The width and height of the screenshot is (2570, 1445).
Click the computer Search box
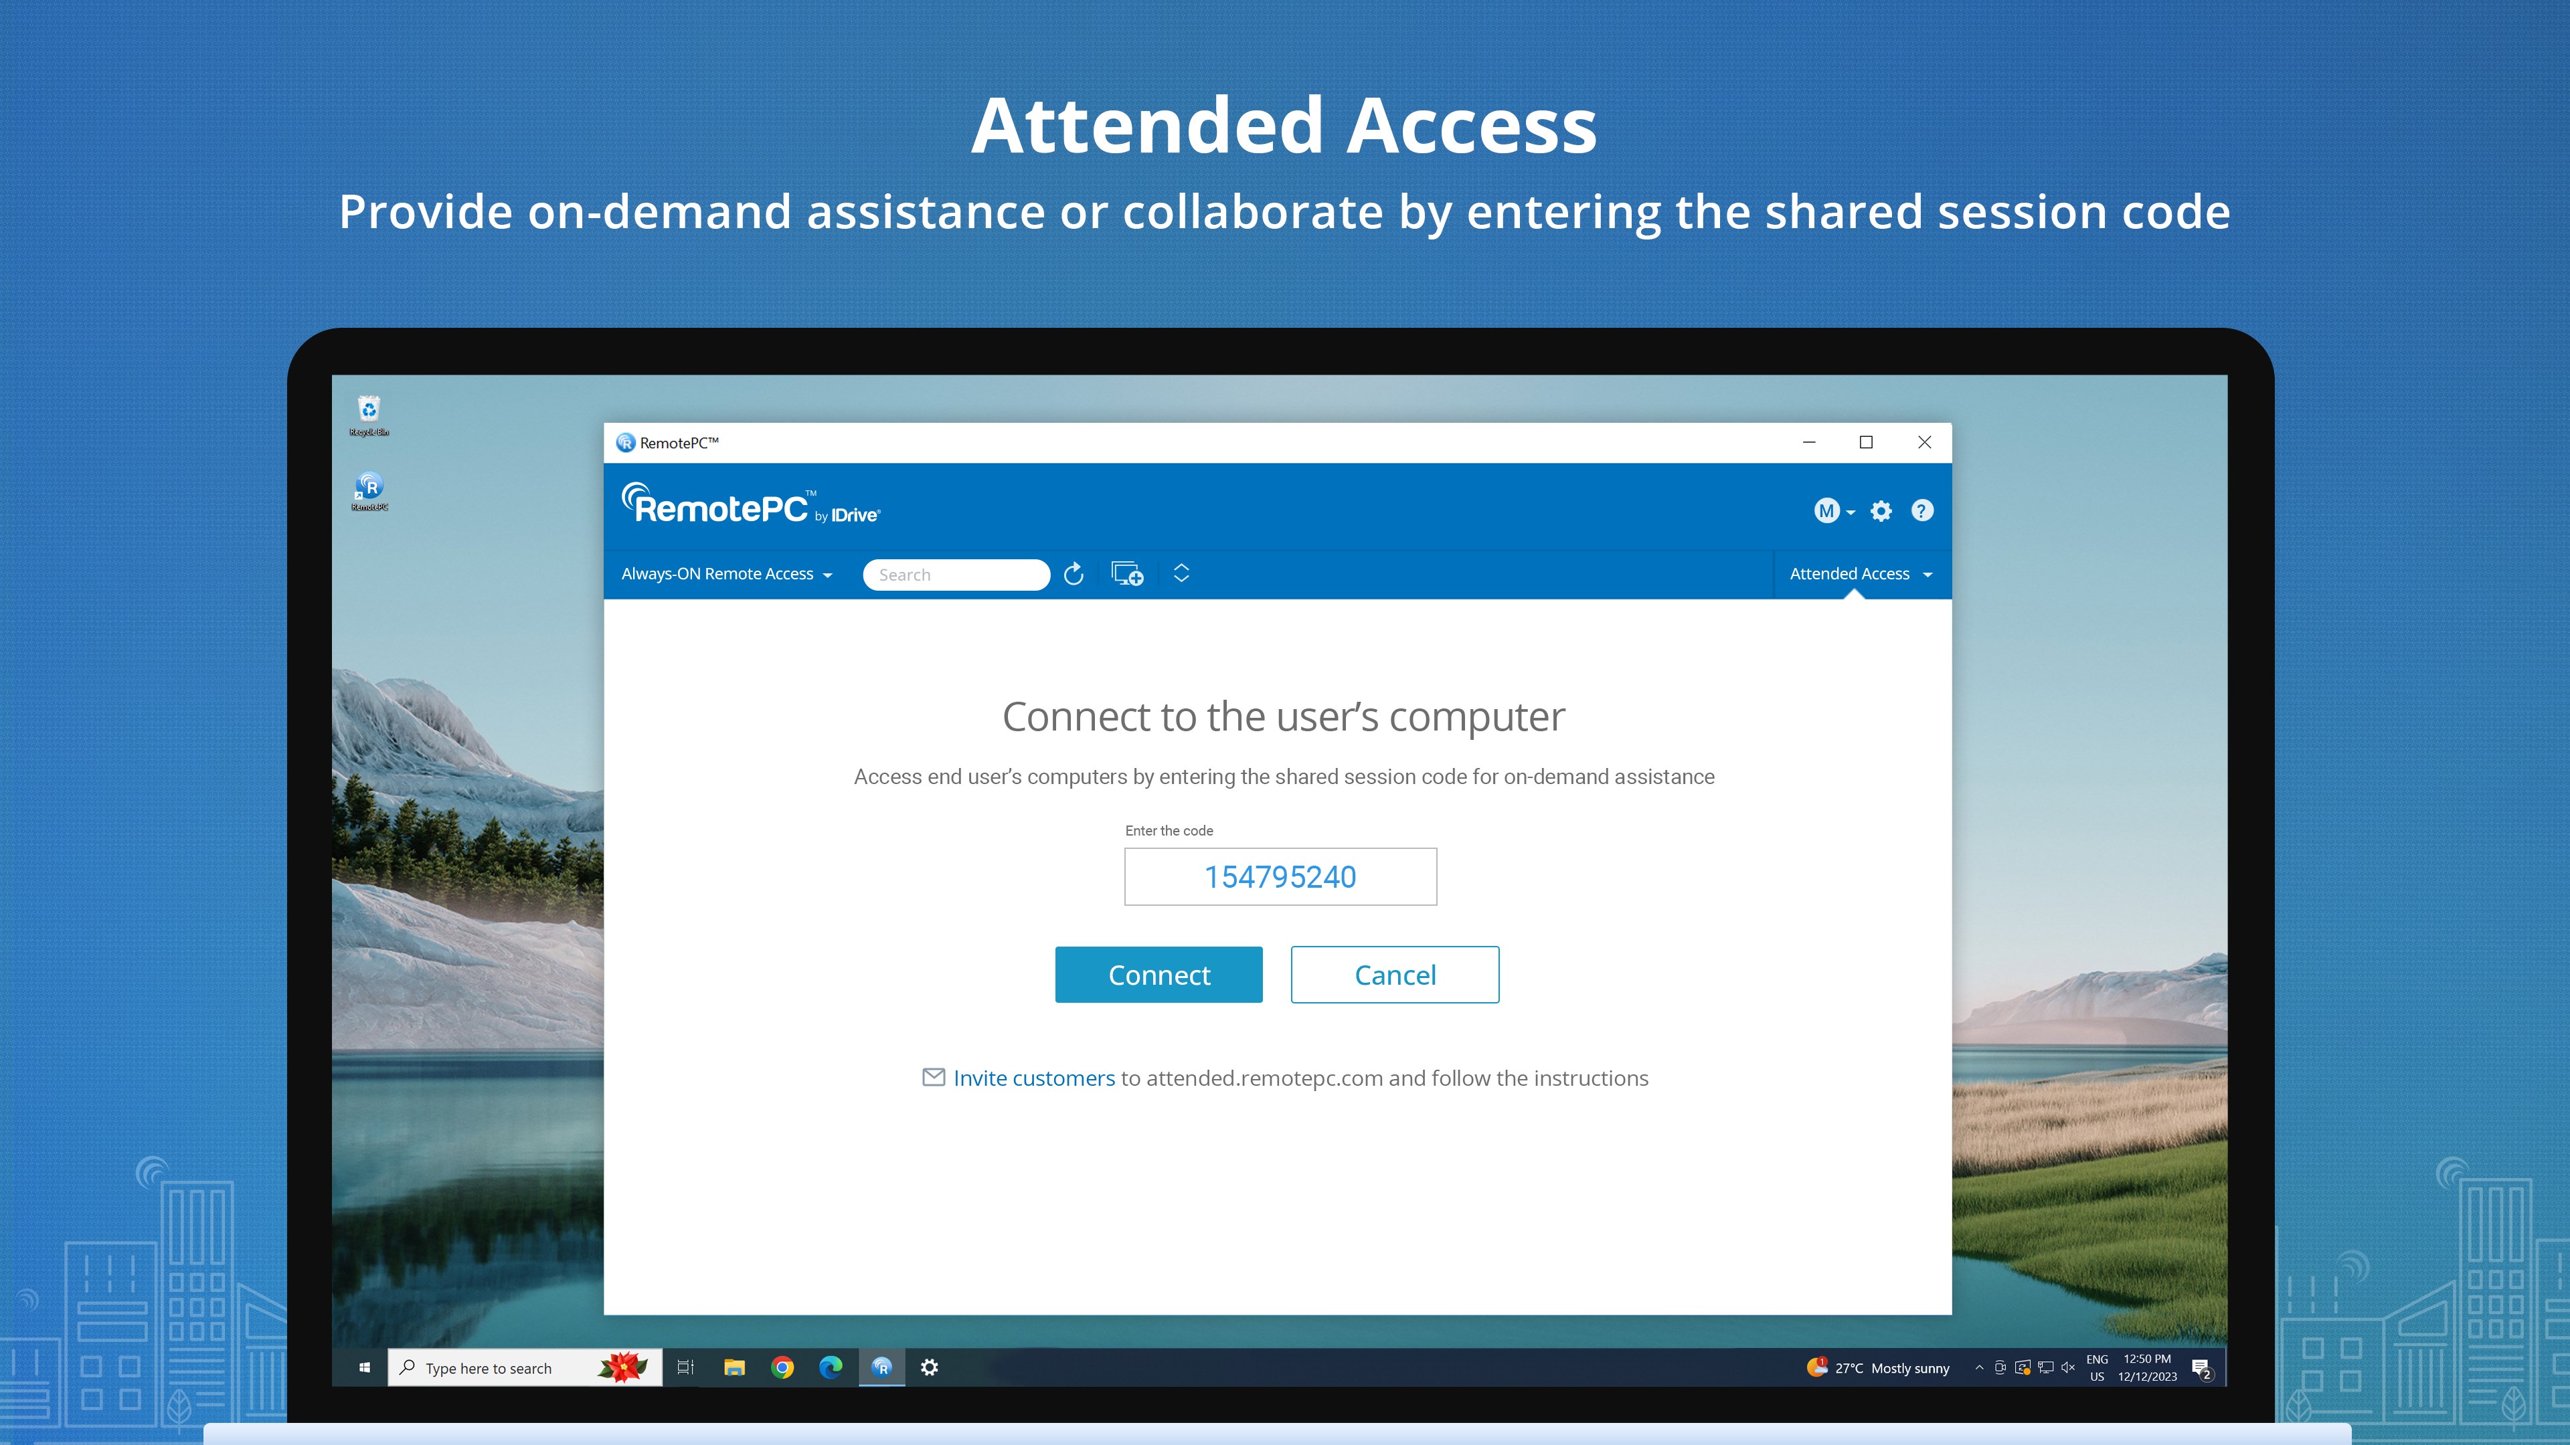tap(956, 575)
